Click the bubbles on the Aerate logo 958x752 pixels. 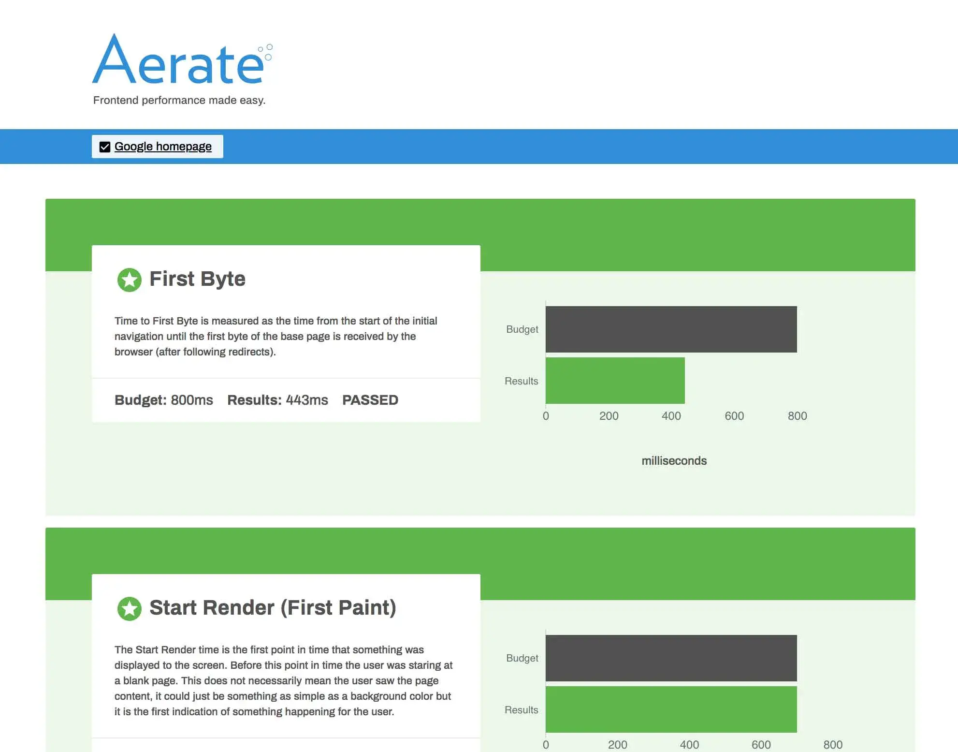[266, 52]
